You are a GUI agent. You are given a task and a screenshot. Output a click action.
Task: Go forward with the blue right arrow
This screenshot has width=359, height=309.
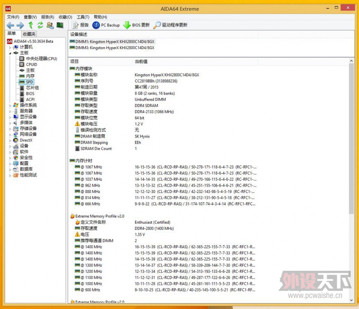pos(20,25)
